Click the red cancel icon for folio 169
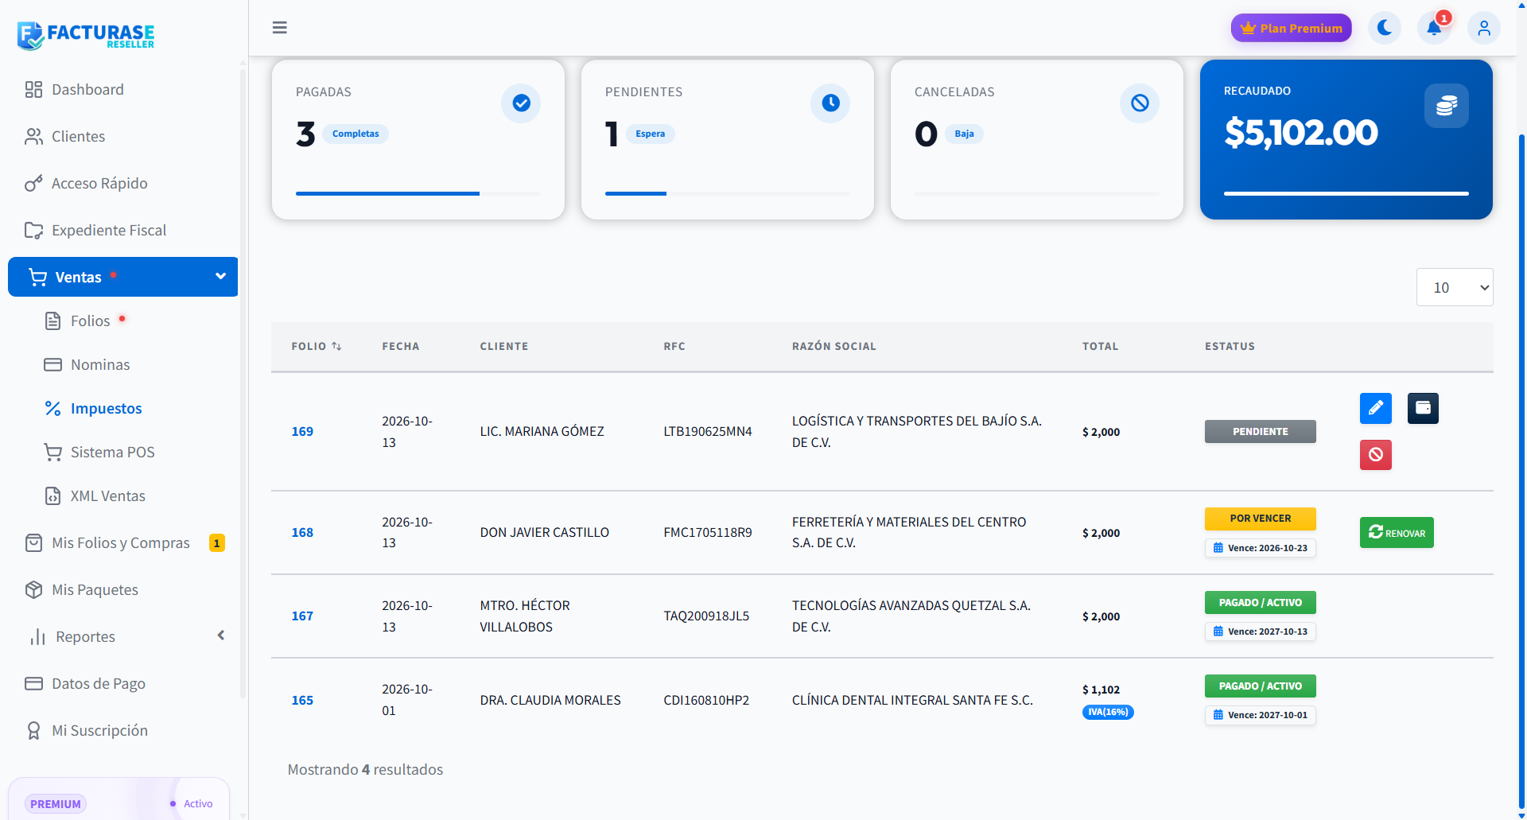This screenshot has width=1527, height=820. pos(1375,455)
